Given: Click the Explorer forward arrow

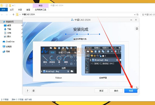Looking at the screenshot, I should pyautogui.click(x=7, y=14).
